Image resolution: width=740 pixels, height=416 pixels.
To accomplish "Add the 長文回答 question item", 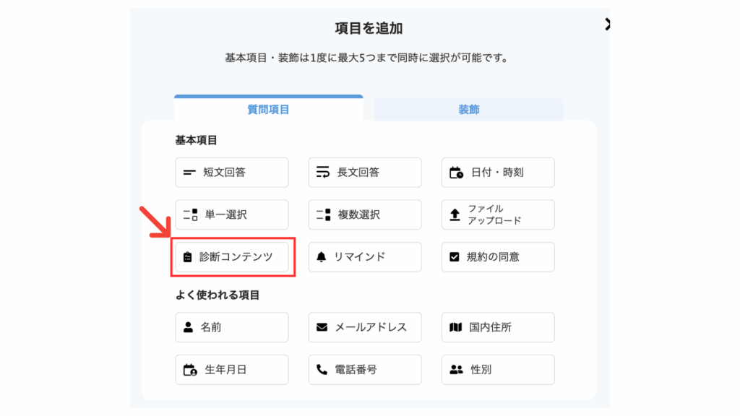I will pyautogui.click(x=365, y=173).
